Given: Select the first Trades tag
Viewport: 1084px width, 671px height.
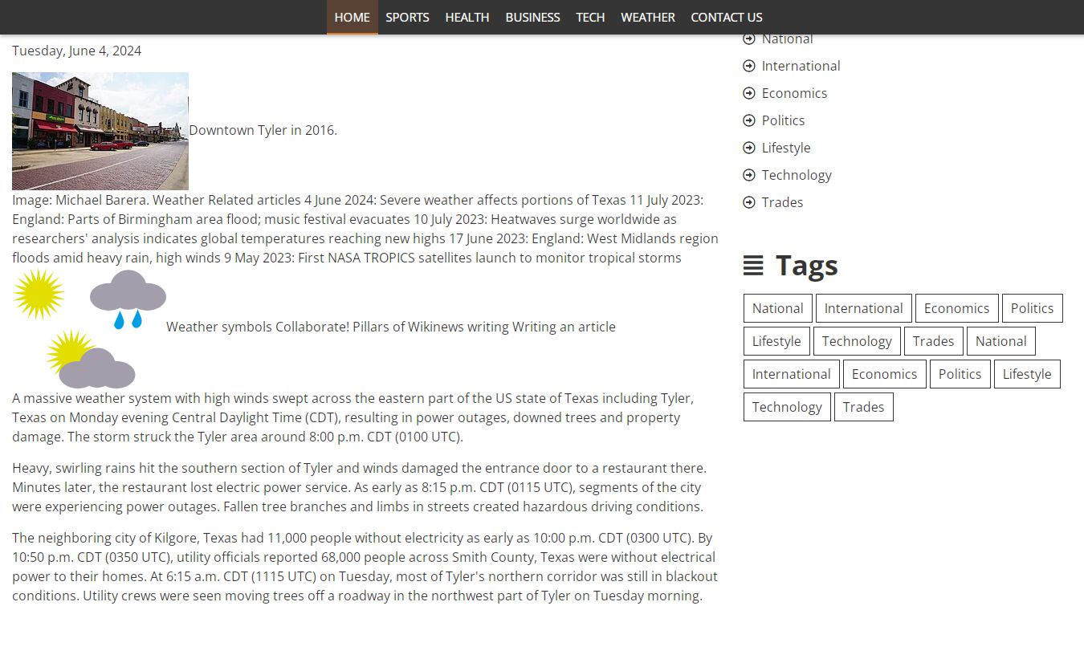Looking at the screenshot, I should (x=934, y=341).
